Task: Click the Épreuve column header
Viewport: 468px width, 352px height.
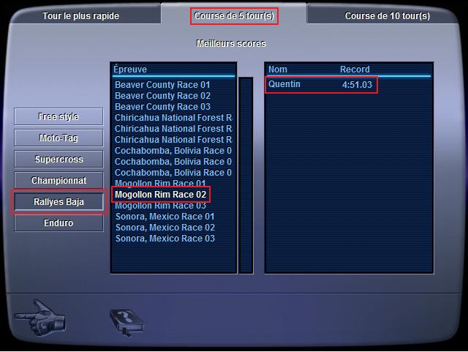Action: tap(130, 70)
